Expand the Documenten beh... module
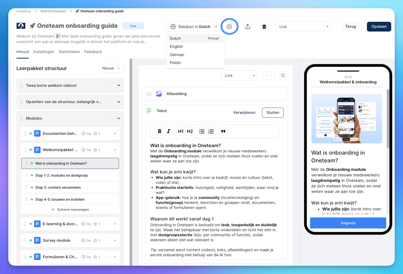403x274 pixels. click(x=115, y=133)
